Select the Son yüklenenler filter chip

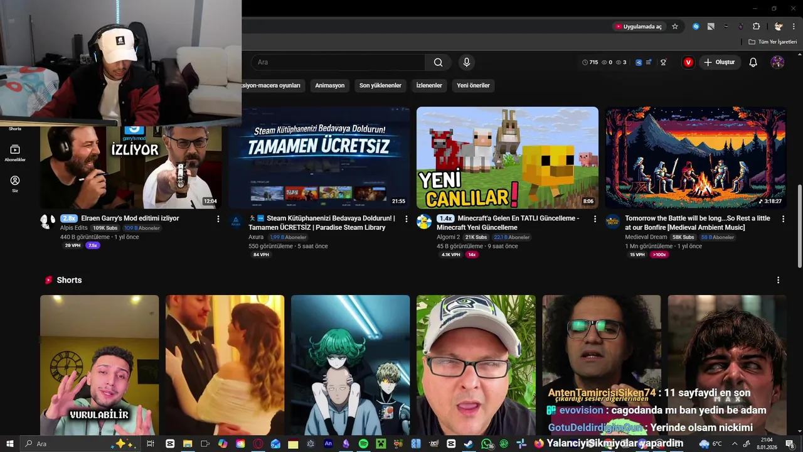380,85
